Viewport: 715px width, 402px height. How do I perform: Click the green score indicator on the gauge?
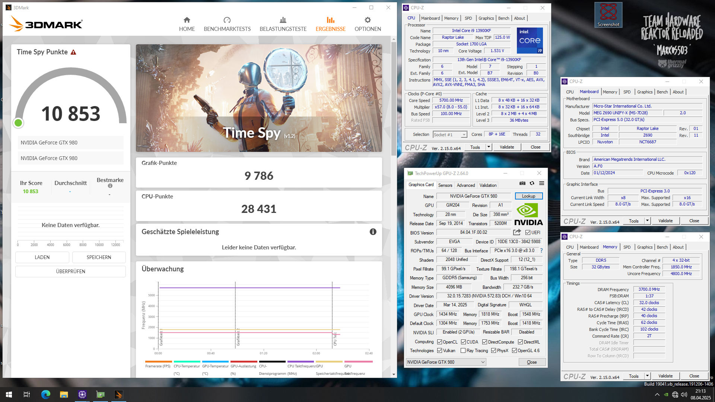[18, 123]
